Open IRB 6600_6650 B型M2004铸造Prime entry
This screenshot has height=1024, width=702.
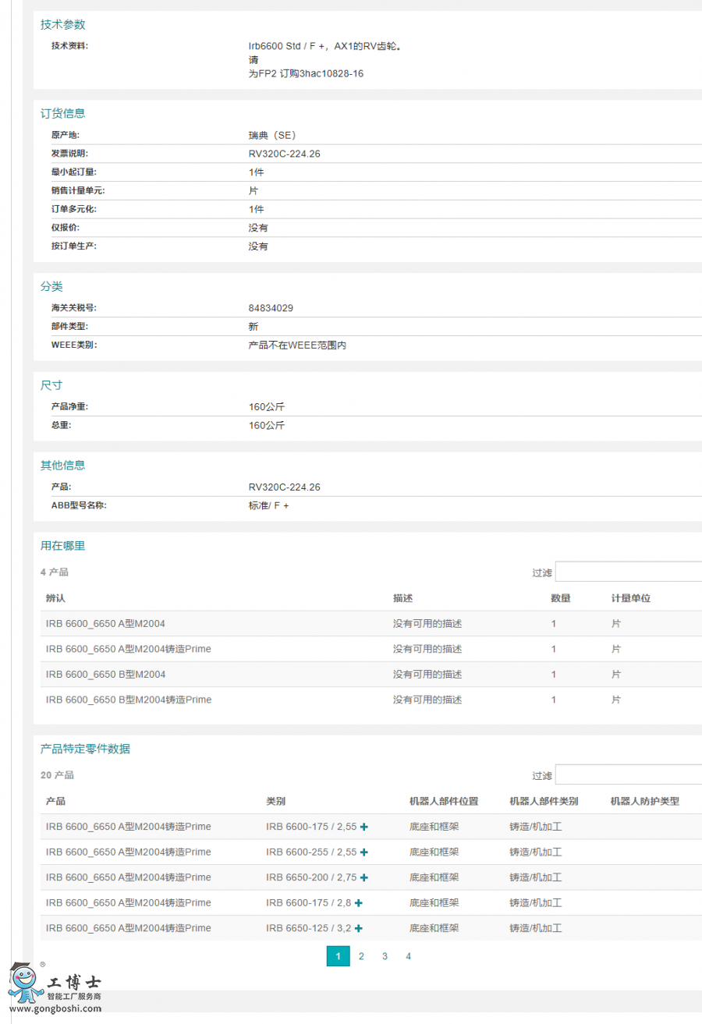[129, 700]
